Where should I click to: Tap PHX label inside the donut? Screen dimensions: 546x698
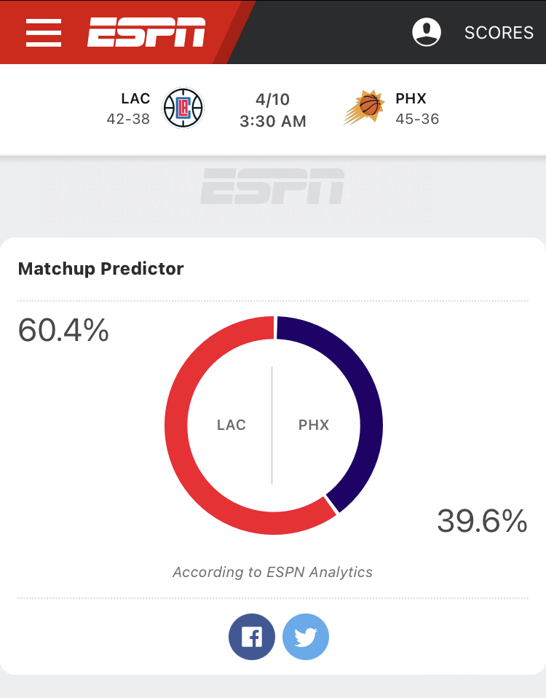314,425
